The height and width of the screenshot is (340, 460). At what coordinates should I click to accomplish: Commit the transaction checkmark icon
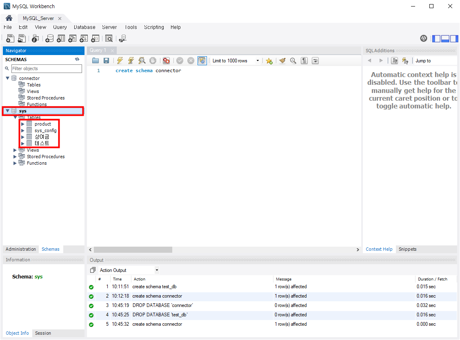[x=180, y=61]
